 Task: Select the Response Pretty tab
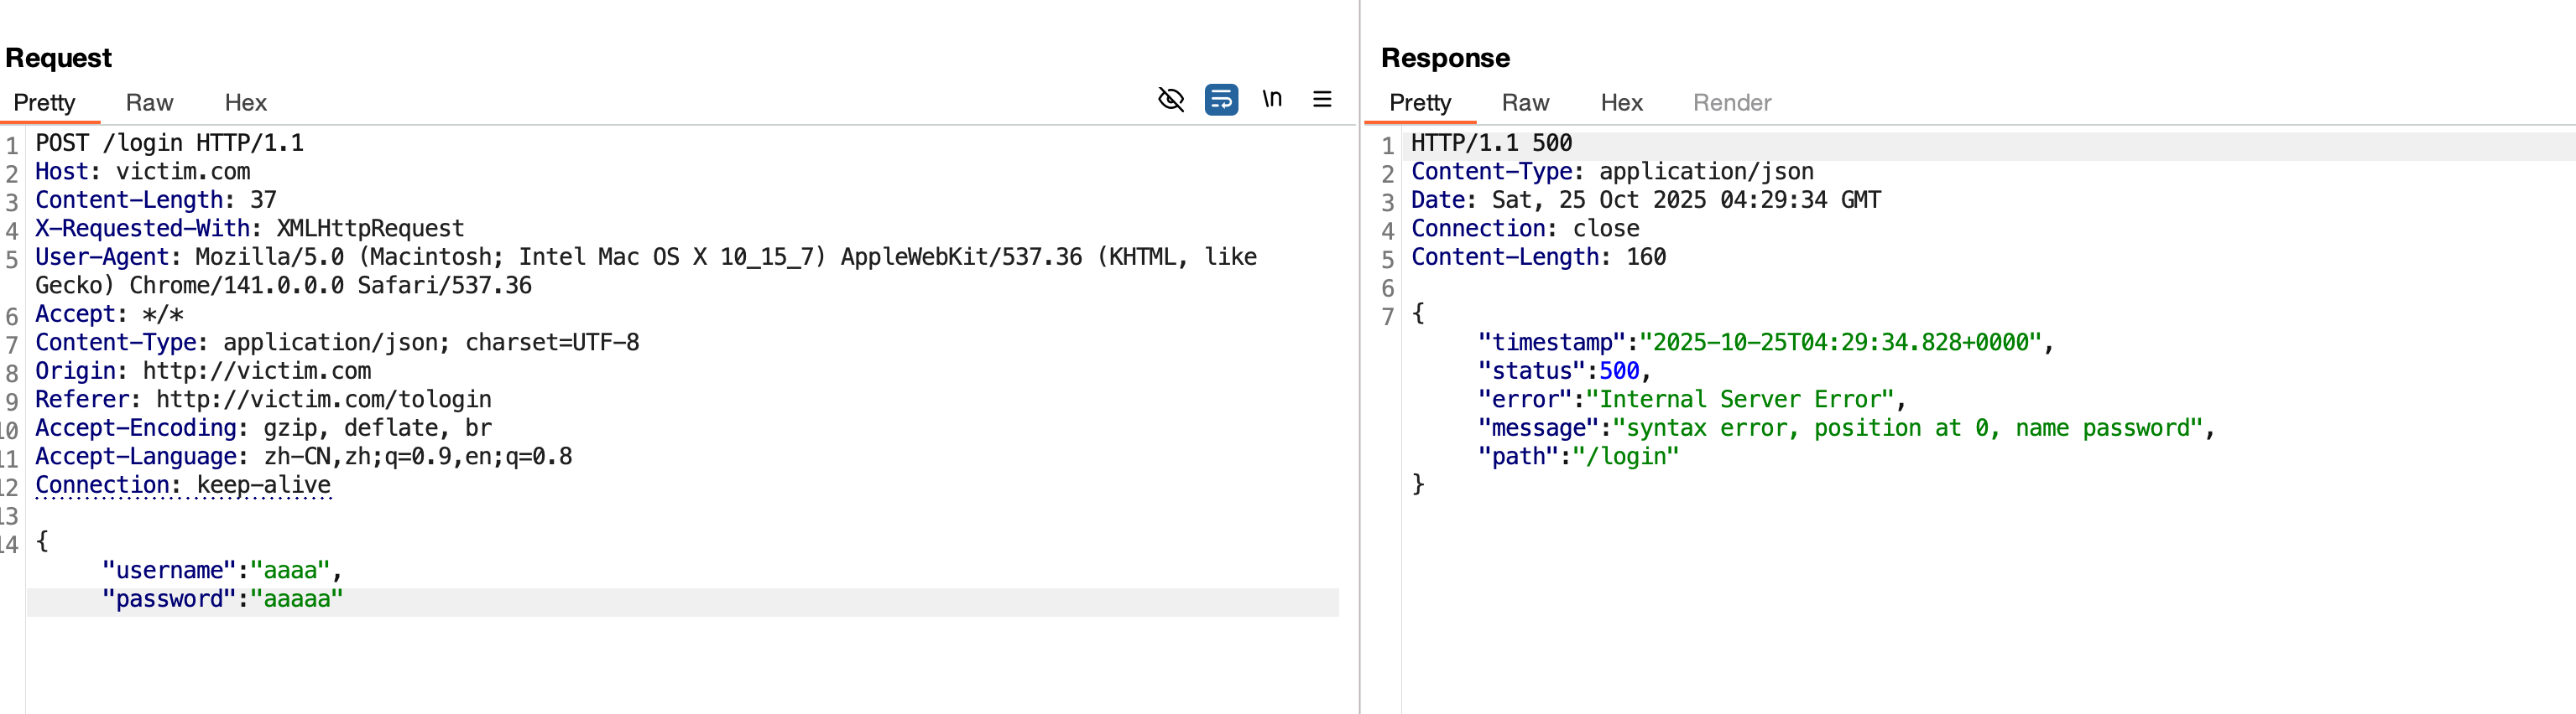pyautogui.click(x=1420, y=103)
